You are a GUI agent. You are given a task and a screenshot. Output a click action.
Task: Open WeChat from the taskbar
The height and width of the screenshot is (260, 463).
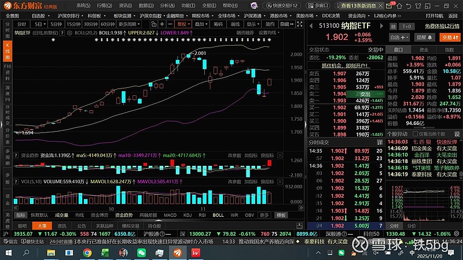click(141, 252)
